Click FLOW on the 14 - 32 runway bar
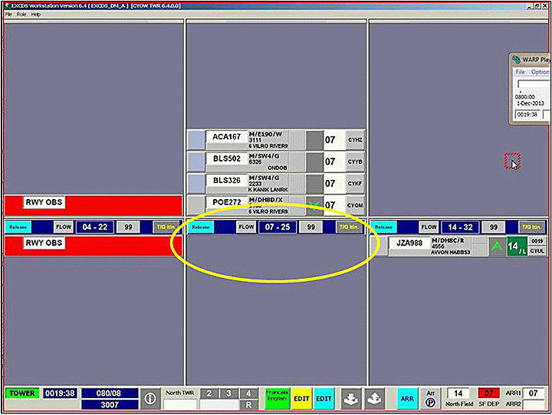Viewport: 552px width, 415px height. tap(429, 227)
